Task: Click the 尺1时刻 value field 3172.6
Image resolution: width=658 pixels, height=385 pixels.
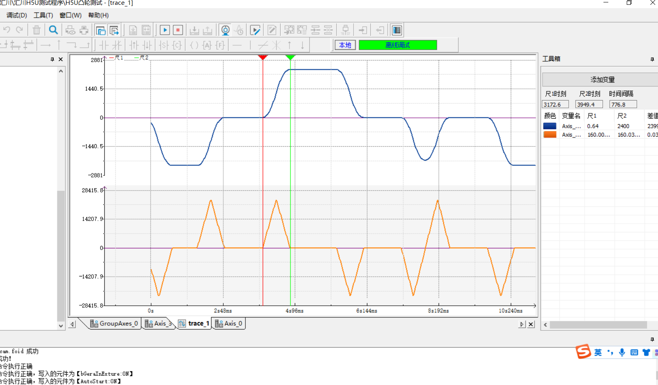Action: click(x=555, y=104)
